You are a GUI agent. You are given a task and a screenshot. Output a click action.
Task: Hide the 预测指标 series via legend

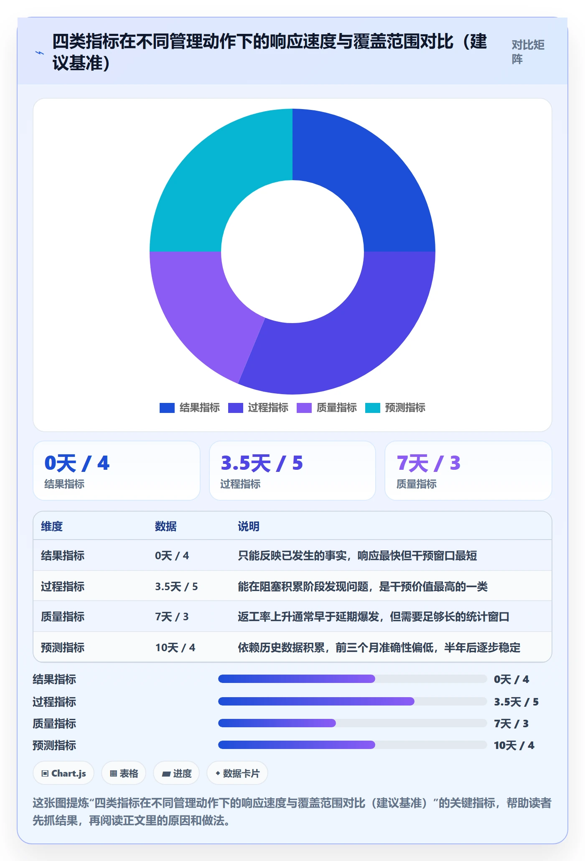pyautogui.click(x=395, y=408)
